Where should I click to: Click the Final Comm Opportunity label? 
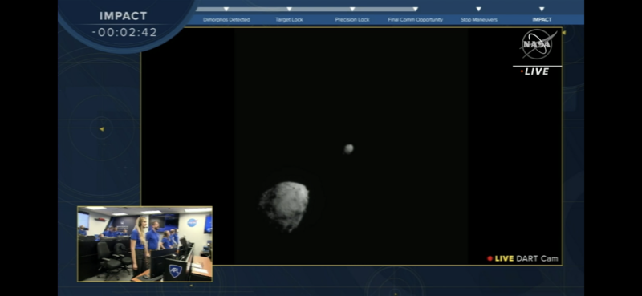pyautogui.click(x=415, y=19)
